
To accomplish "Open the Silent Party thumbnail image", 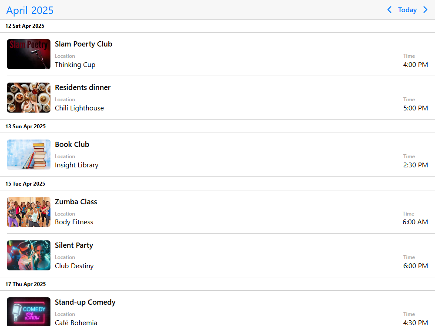I will 29,255.
